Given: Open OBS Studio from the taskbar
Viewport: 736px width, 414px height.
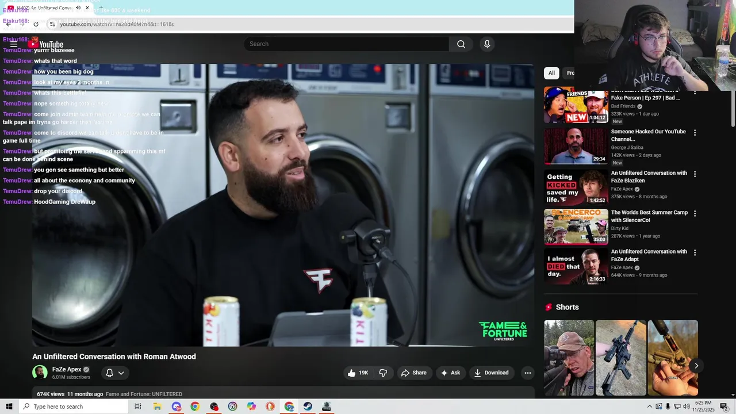Looking at the screenshot, I should point(214,407).
